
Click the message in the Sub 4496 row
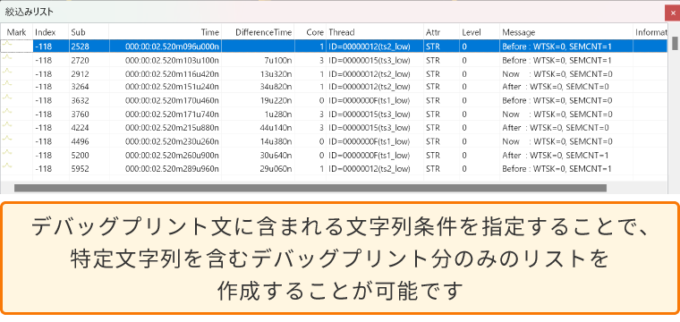(x=557, y=141)
